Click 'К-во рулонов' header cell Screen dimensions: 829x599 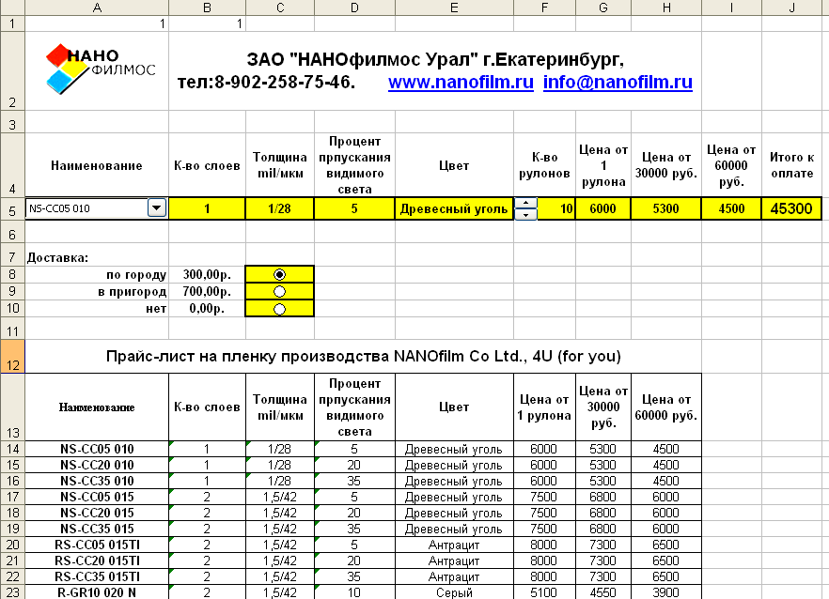tap(544, 165)
